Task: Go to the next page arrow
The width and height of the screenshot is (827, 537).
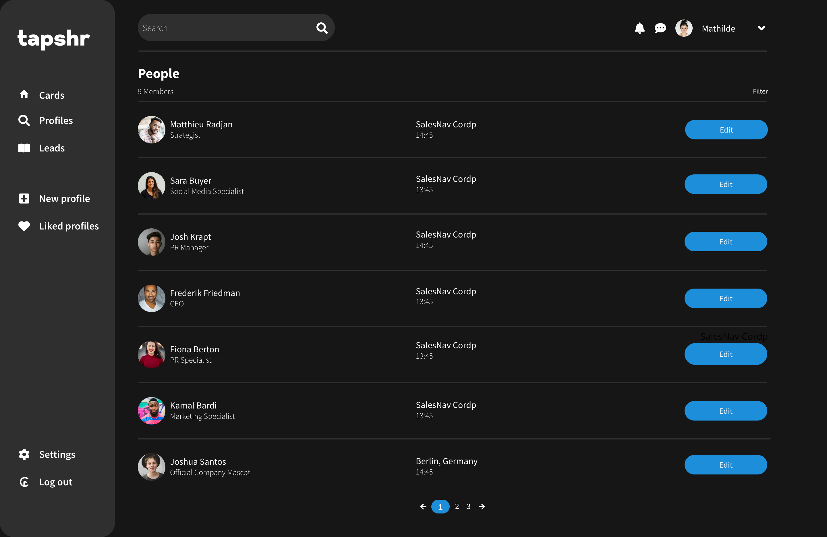Action: [x=482, y=507]
